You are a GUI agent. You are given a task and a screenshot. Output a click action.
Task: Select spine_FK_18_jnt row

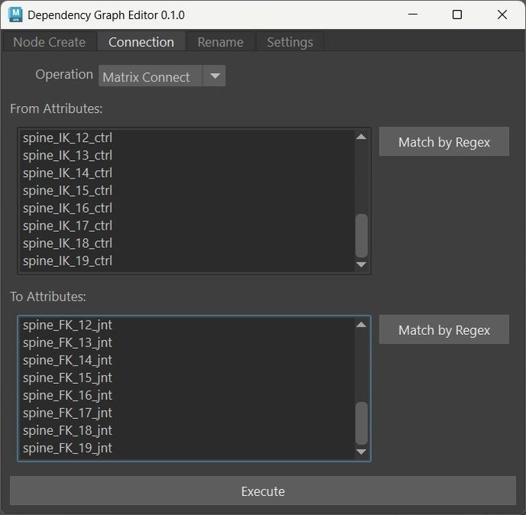[187, 431]
